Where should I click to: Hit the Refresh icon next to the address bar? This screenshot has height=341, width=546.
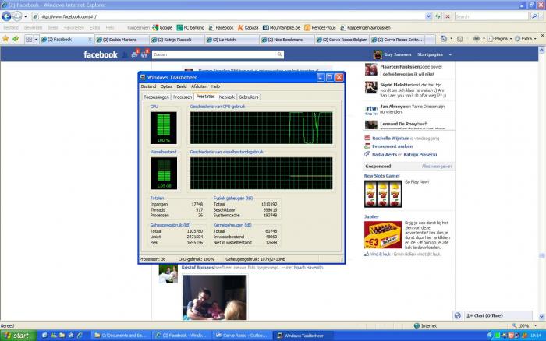click(438, 16)
